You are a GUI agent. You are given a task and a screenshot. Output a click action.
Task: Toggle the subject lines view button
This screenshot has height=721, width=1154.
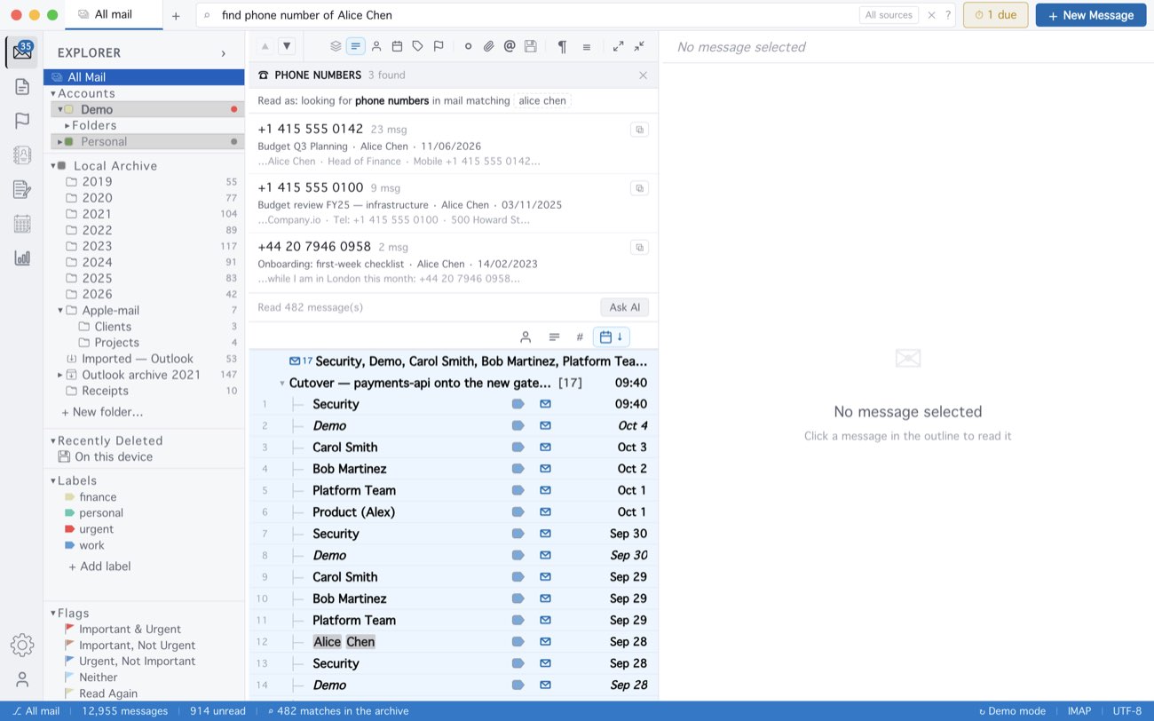coord(355,47)
